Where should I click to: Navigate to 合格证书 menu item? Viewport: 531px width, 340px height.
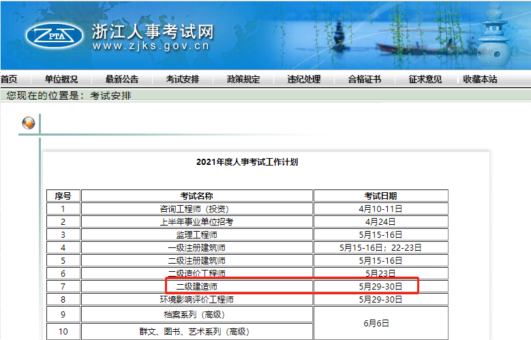[365, 79]
